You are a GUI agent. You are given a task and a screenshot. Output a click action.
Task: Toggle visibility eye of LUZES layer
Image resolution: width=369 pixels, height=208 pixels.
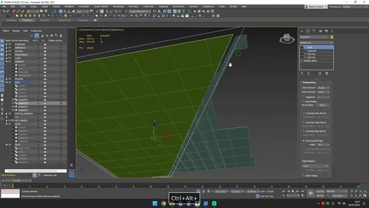coord(10,58)
